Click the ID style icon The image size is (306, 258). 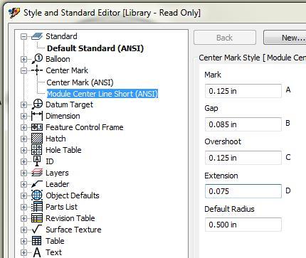click(x=37, y=161)
